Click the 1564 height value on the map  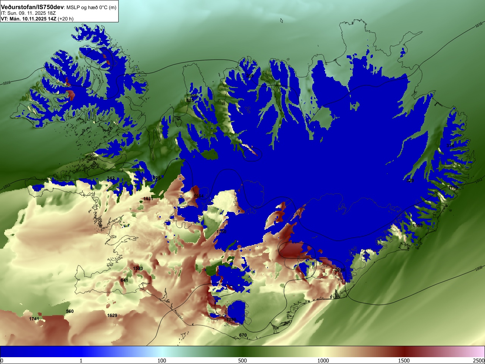(x=199, y=196)
